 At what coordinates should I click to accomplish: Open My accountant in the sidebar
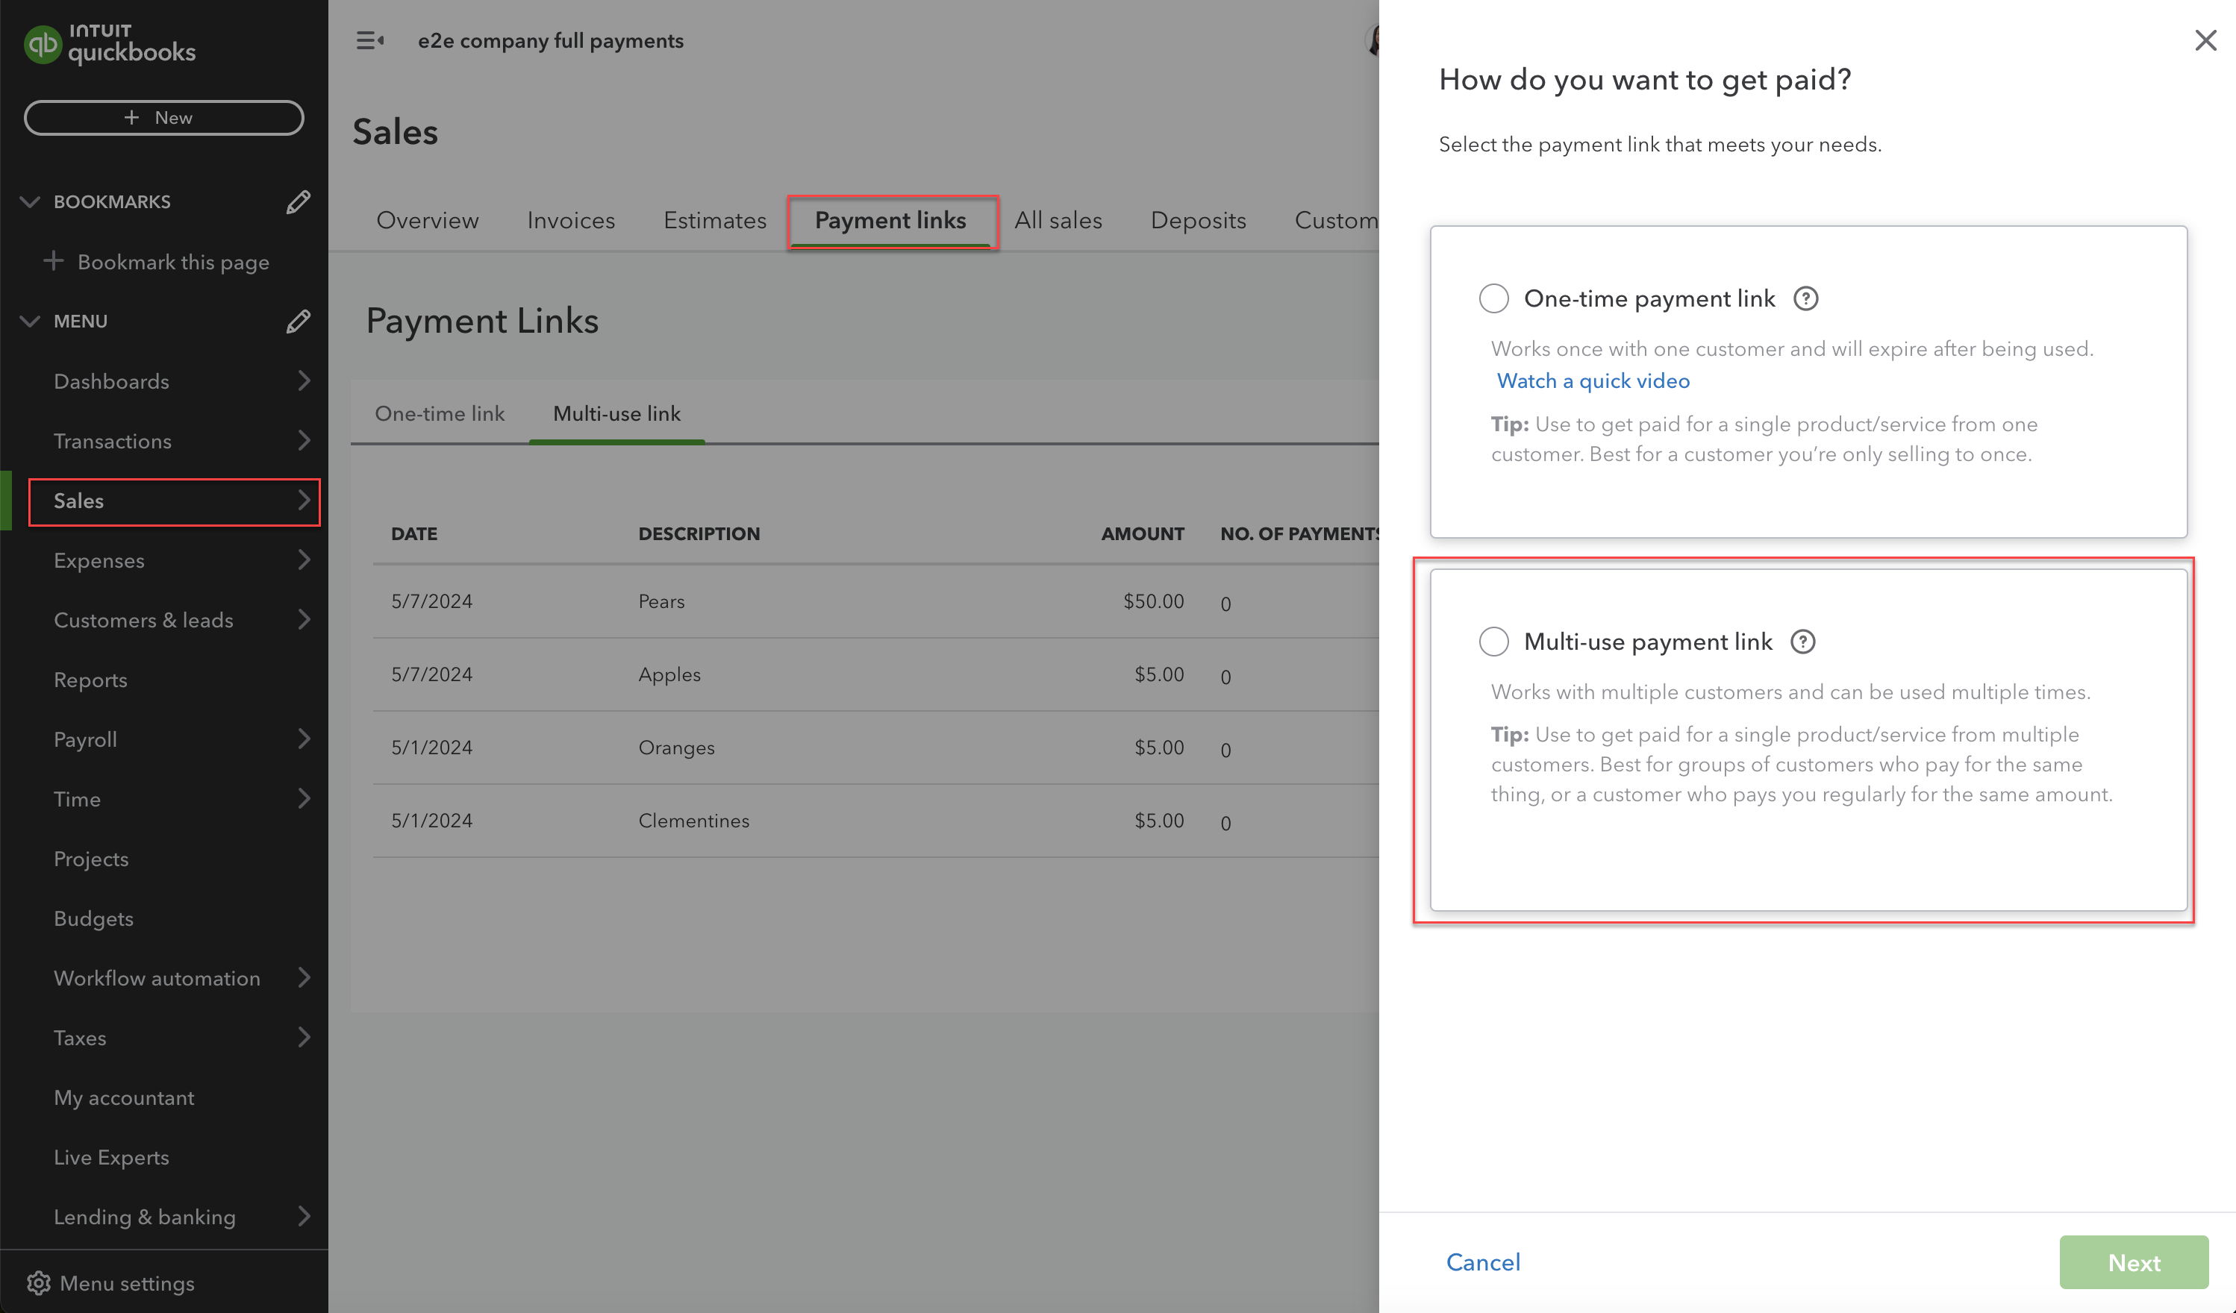pos(123,1097)
